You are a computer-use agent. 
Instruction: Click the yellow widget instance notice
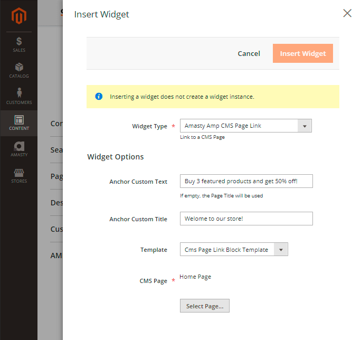point(213,97)
